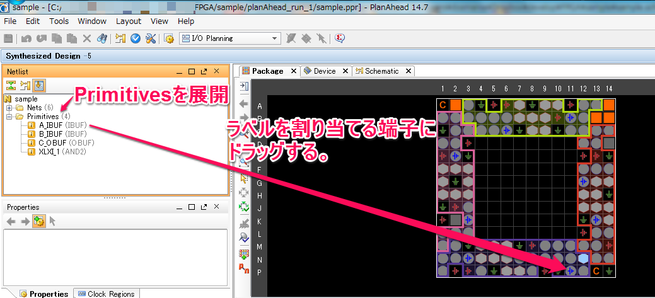Viewport: 655px width, 298px height.
Task: Click the Delete X toolbar icon
Action: (x=86, y=38)
